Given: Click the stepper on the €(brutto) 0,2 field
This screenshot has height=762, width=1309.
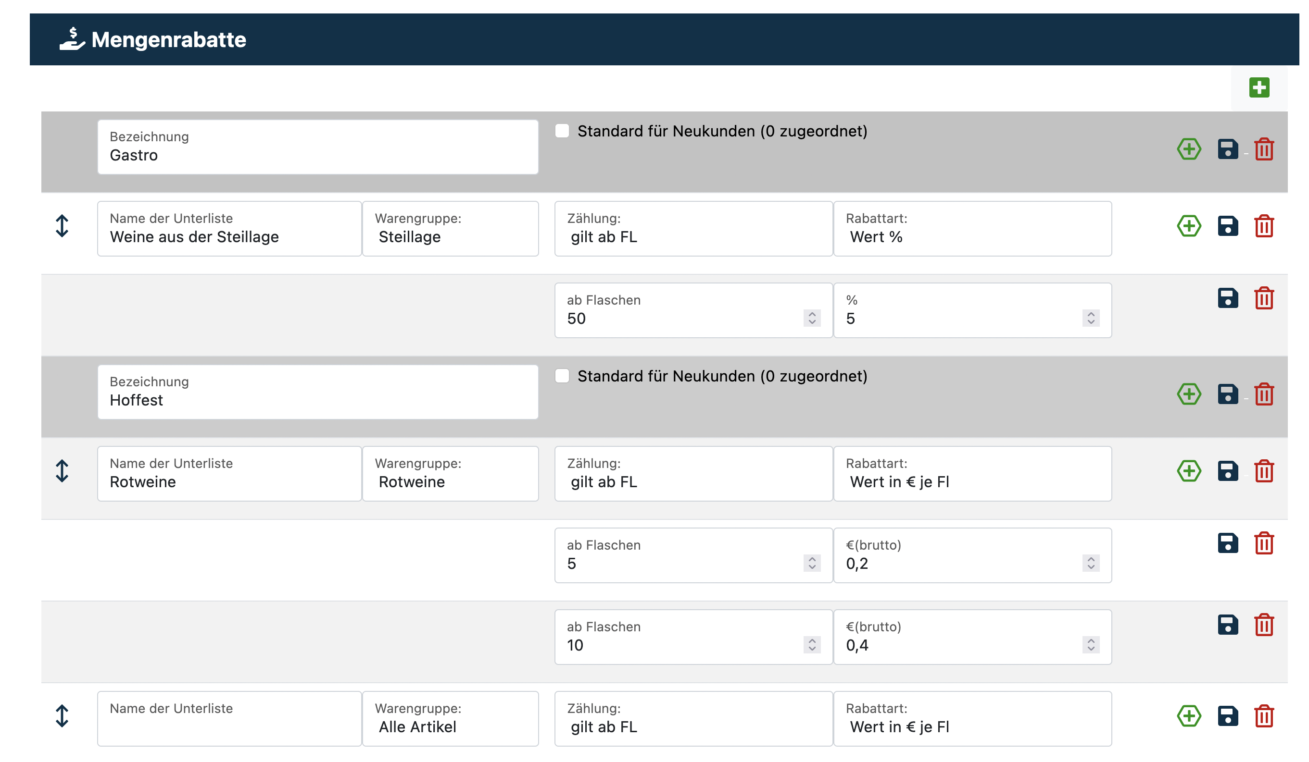Looking at the screenshot, I should click(1090, 563).
